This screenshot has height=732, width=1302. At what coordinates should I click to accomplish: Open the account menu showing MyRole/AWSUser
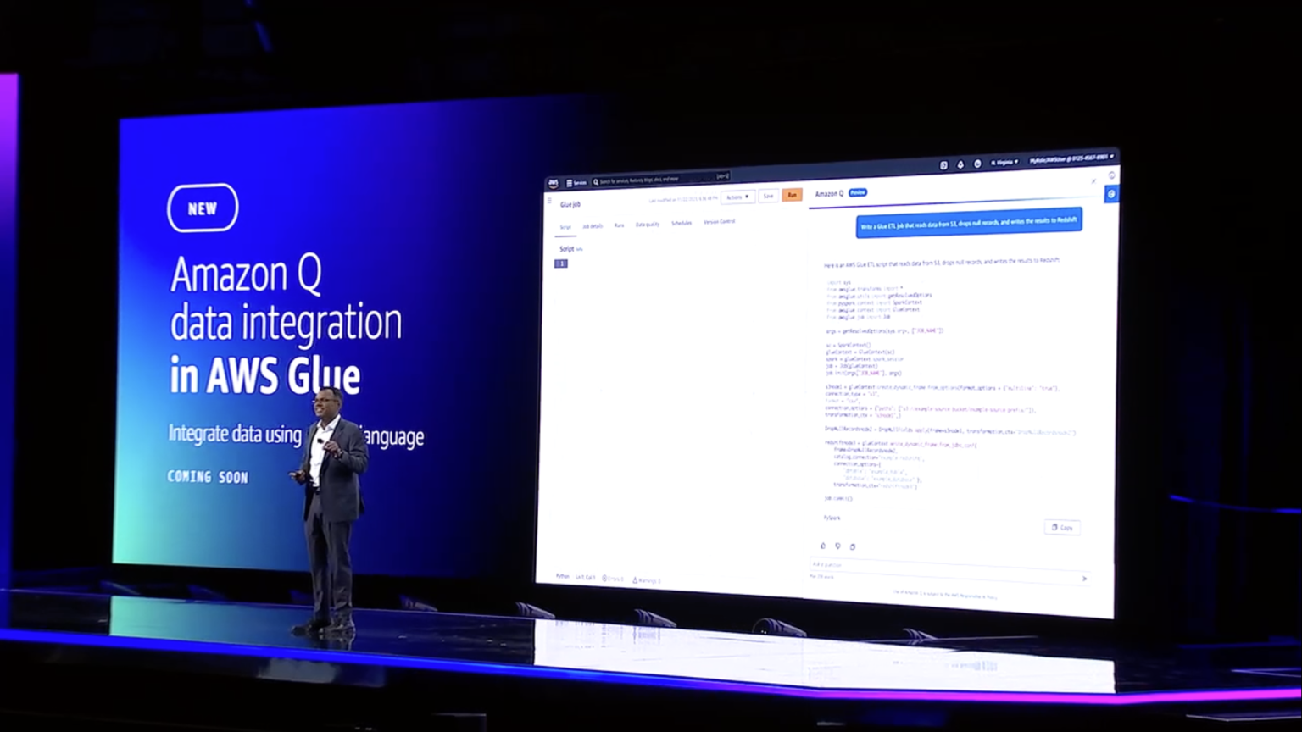click(1071, 160)
